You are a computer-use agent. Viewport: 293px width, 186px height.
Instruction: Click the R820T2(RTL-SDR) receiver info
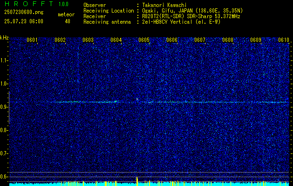click(191, 16)
